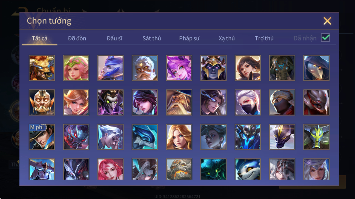
Task: Select the green-eyed dark monster hero
Action: coord(213,169)
